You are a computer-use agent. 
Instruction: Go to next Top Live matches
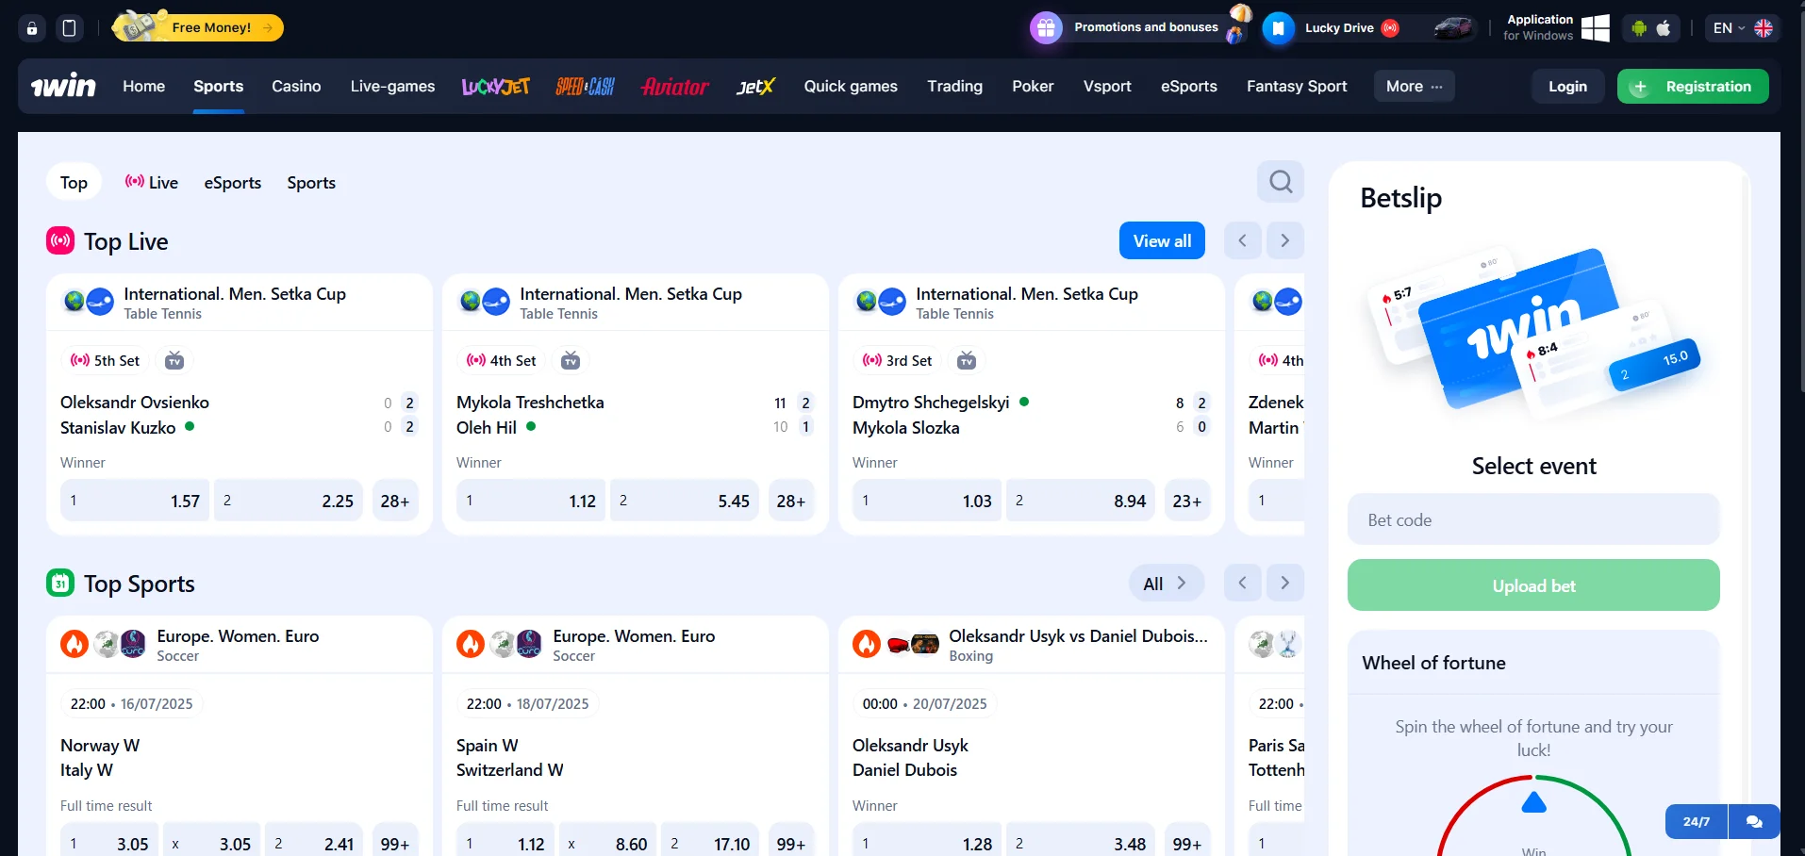(x=1284, y=240)
